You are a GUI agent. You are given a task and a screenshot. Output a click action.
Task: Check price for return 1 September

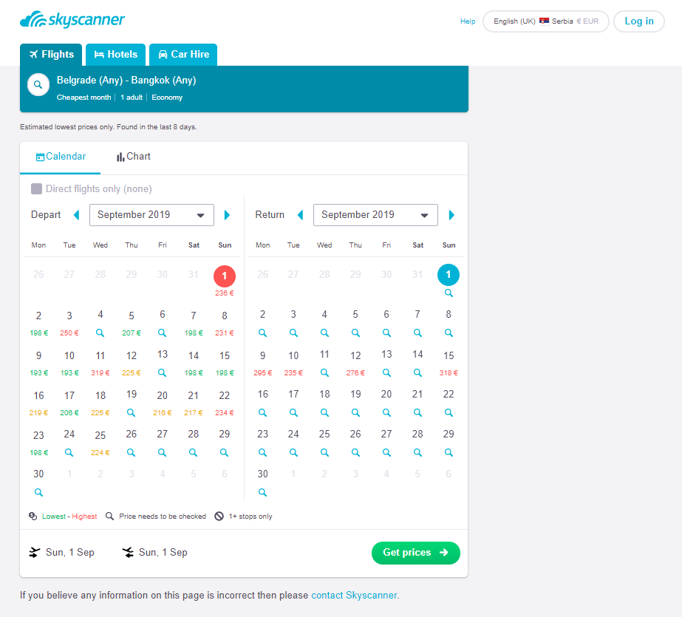449,293
